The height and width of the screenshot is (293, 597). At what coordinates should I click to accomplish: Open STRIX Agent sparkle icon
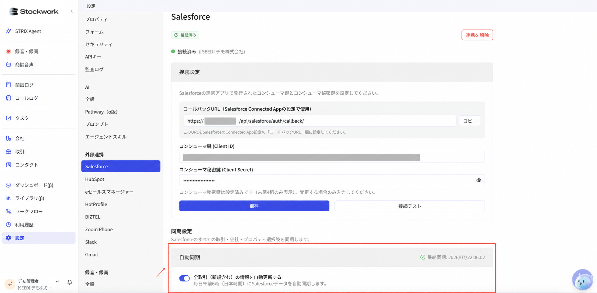9,31
